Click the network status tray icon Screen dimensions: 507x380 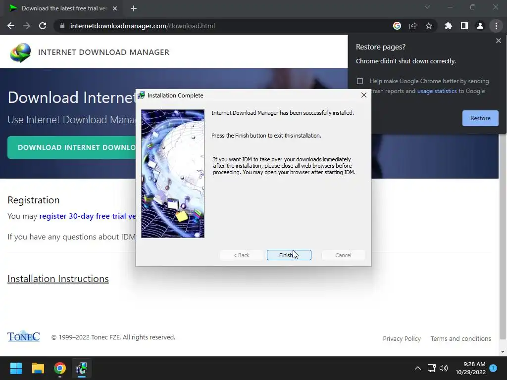coord(431,368)
